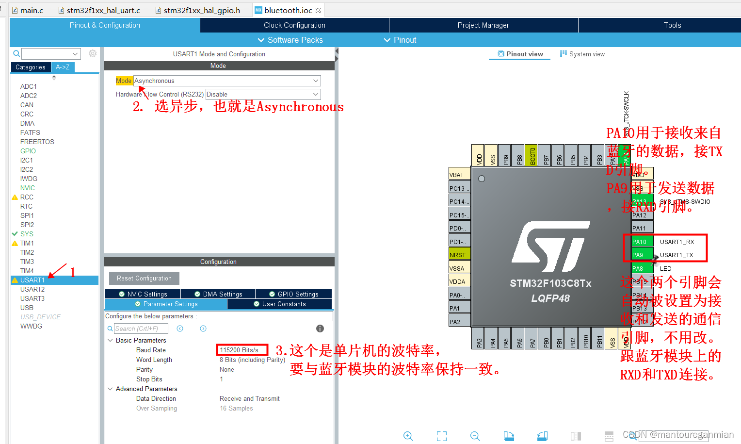Click the PA9 pin on chip
This screenshot has height=444, width=741.
coord(642,255)
